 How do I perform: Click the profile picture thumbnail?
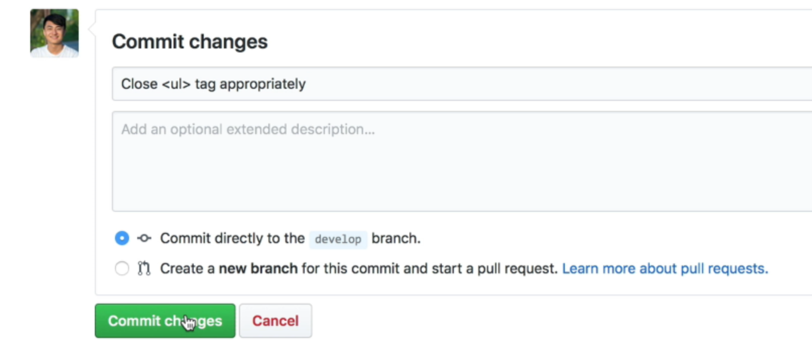pos(54,32)
